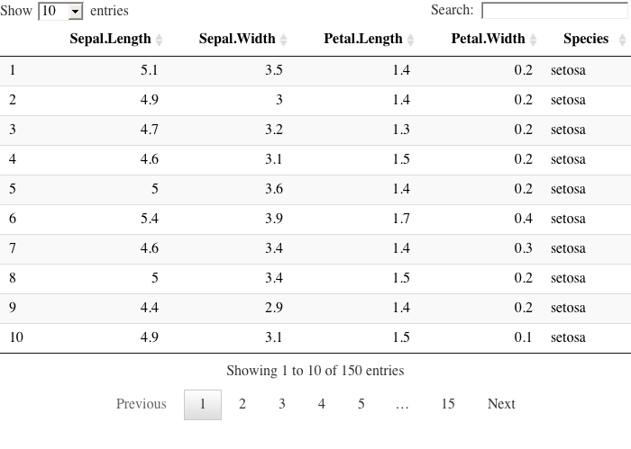
Task: Click the Sepal.Length column header text
Action: 110,39
